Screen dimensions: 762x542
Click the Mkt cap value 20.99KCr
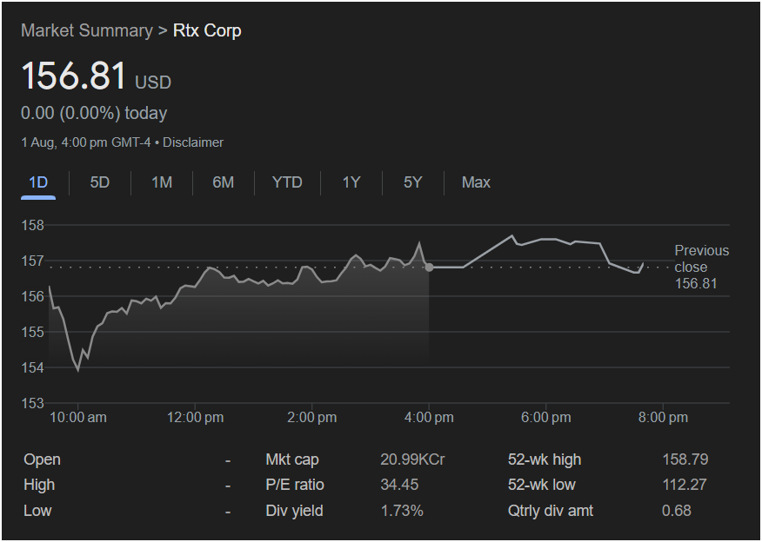click(x=412, y=459)
